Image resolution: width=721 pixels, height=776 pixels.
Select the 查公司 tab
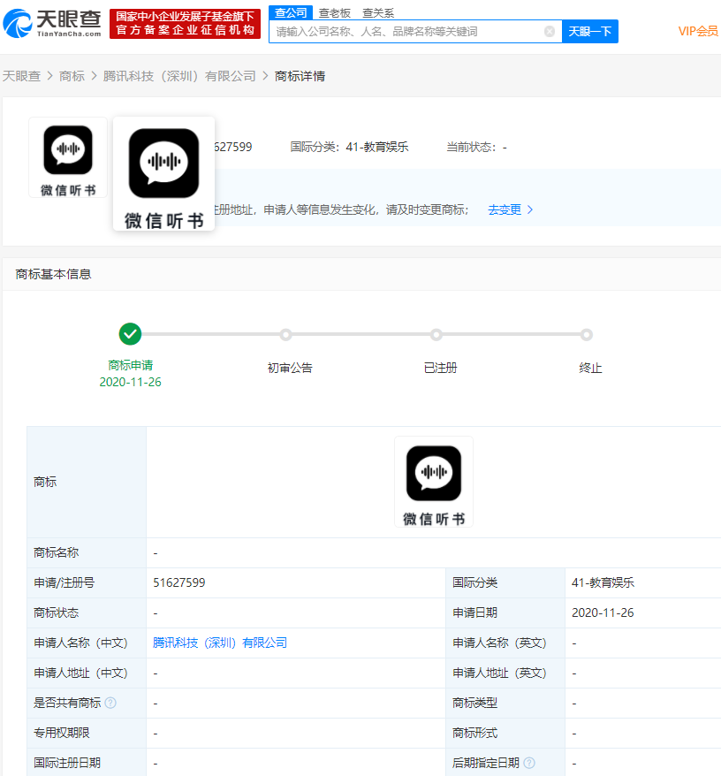pos(292,12)
